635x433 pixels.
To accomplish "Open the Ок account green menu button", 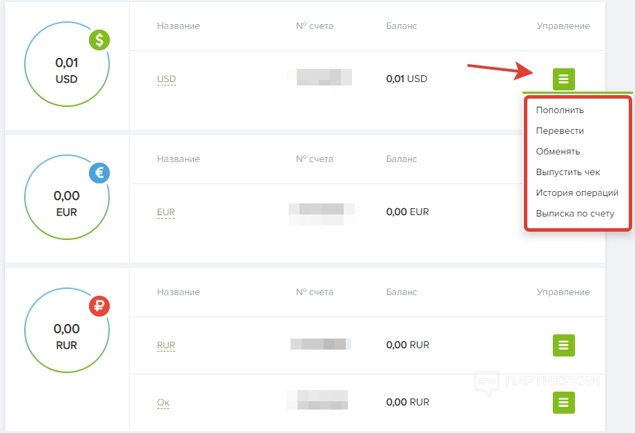I will coord(564,402).
